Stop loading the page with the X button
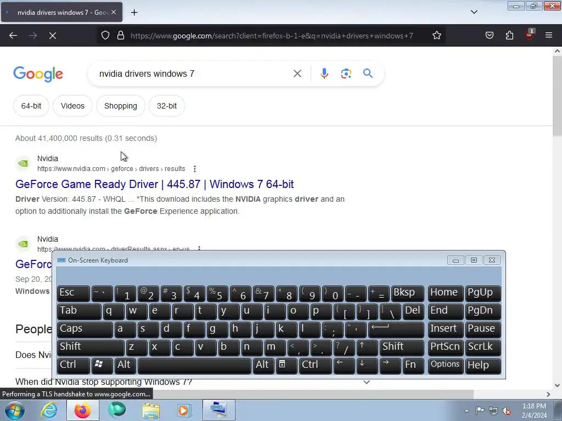This screenshot has width=562, height=421. [53, 36]
